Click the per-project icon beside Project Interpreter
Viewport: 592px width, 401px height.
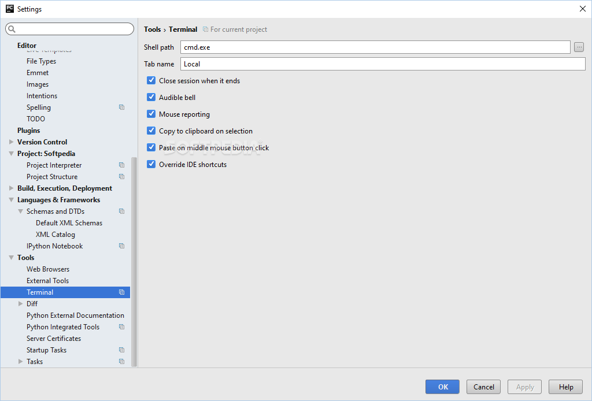pos(121,165)
